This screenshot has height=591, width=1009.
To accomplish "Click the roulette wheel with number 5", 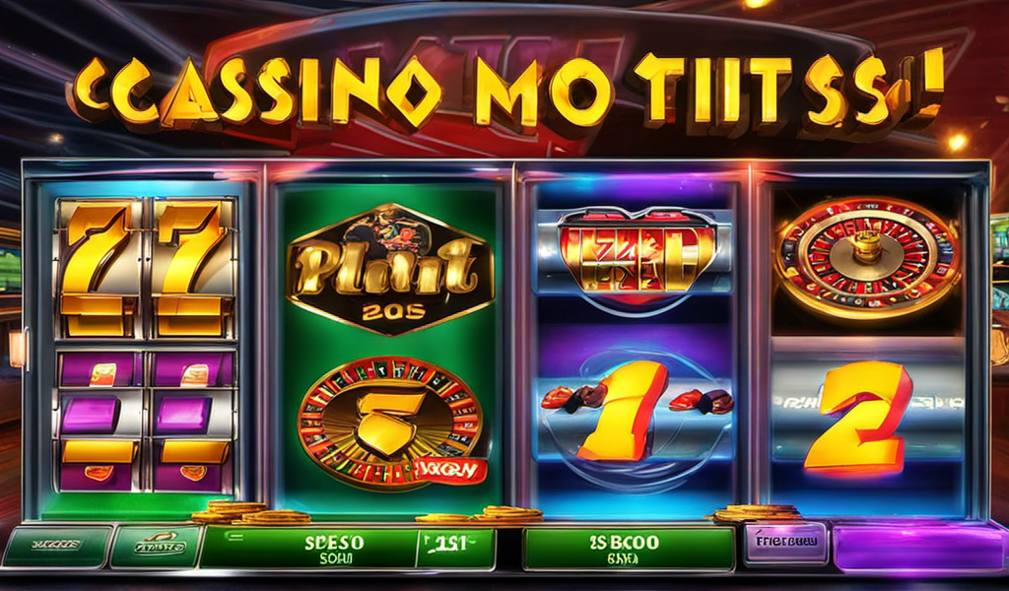I will pyautogui.click(x=389, y=424).
